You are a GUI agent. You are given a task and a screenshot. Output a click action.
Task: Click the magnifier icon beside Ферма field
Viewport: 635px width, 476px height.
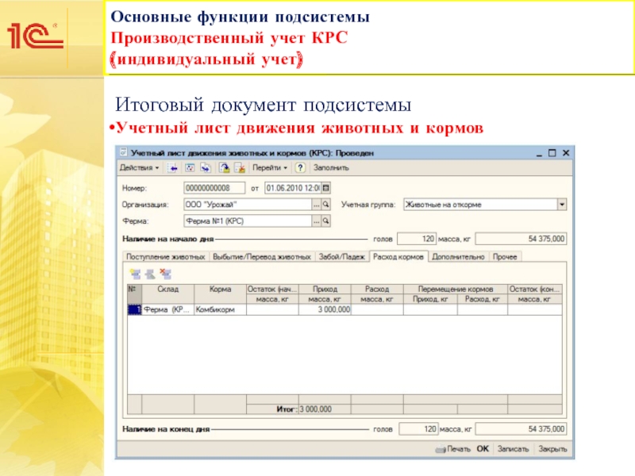(x=325, y=221)
